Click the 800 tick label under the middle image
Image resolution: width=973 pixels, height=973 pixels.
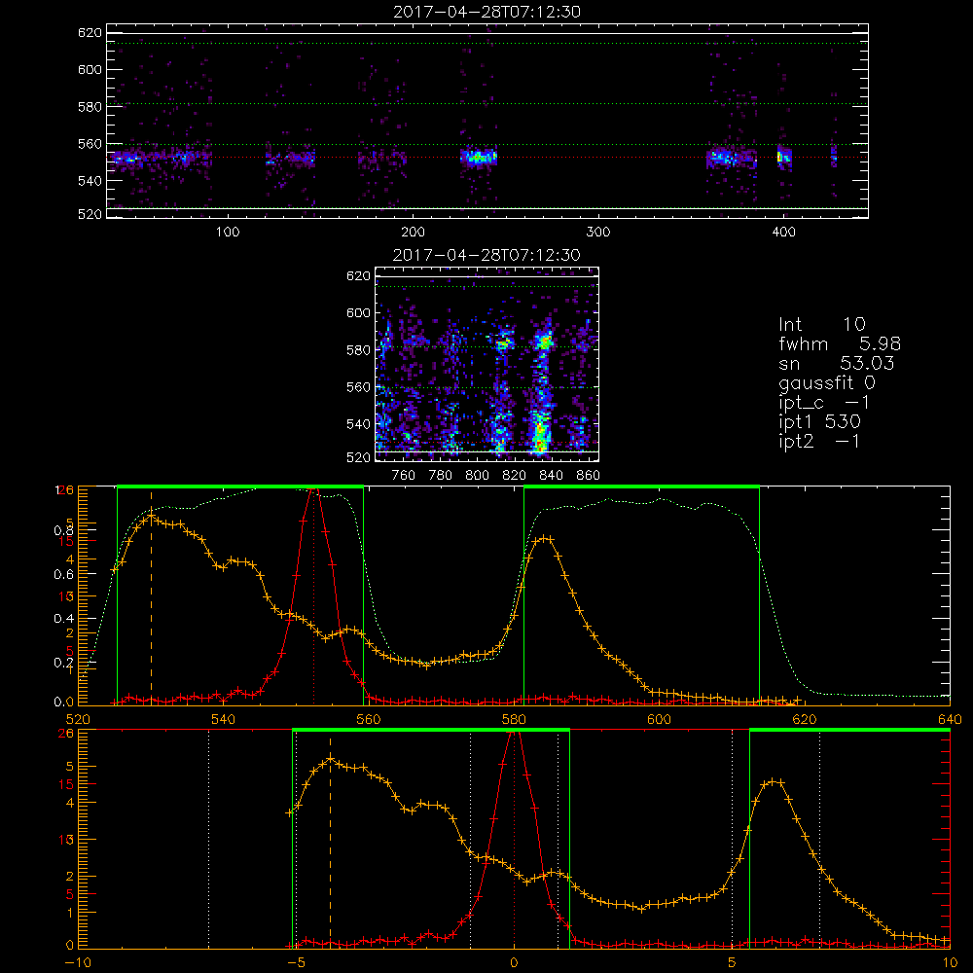[477, 476]
